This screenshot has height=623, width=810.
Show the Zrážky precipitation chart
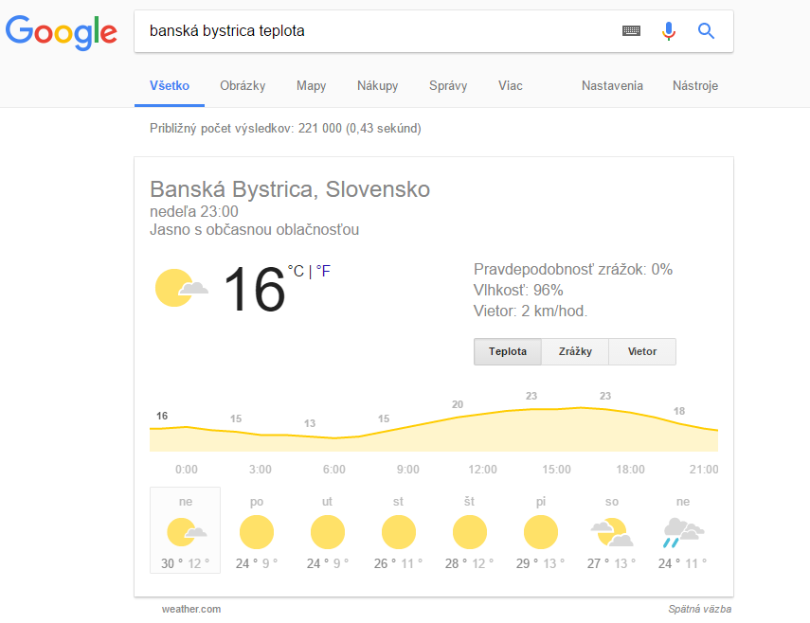pyautogui.click(x=575, y=351)
